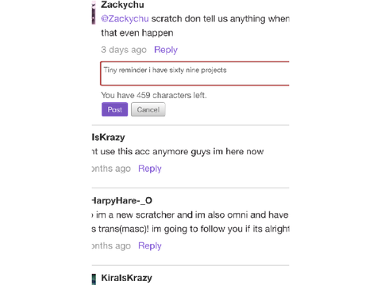Screen dimensions: 381x285
Task: Open HarpyHare-_O's profile name
Action: coord(121,200)
